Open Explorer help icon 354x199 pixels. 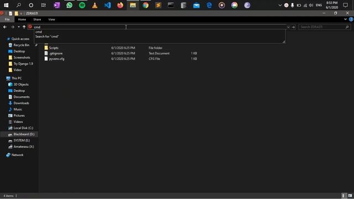pyautogui.click(x=351, y=19)
